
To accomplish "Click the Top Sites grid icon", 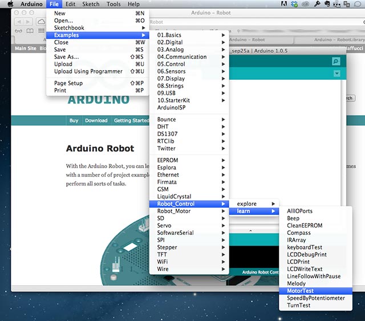I will (41, 31).
